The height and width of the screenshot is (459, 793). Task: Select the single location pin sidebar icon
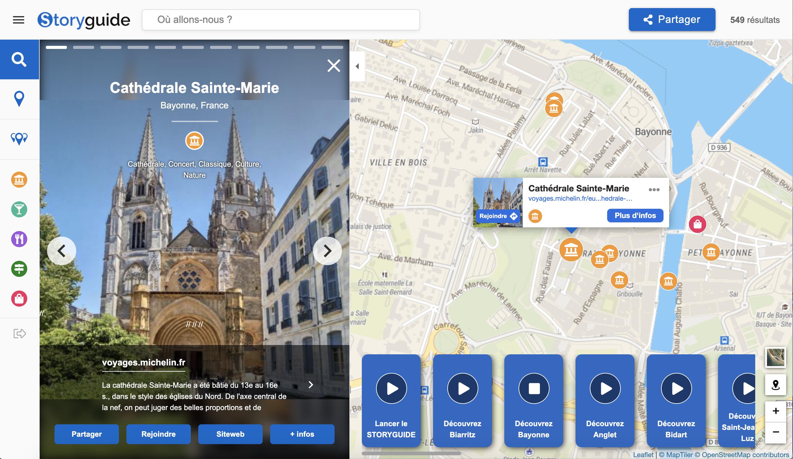click(19, 99)
